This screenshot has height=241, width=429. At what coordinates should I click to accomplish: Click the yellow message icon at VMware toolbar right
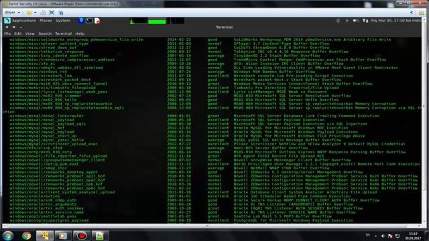(421, 13)
